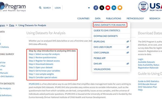Open the DATA nav menu

(x=98, y=18)
